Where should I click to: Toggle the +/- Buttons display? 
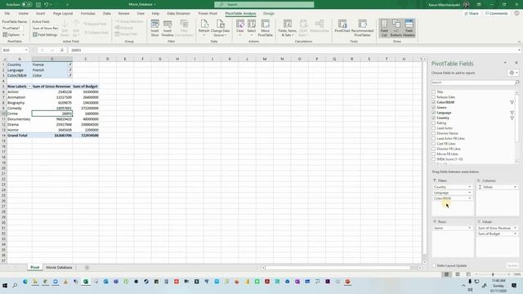pos(396,28)
